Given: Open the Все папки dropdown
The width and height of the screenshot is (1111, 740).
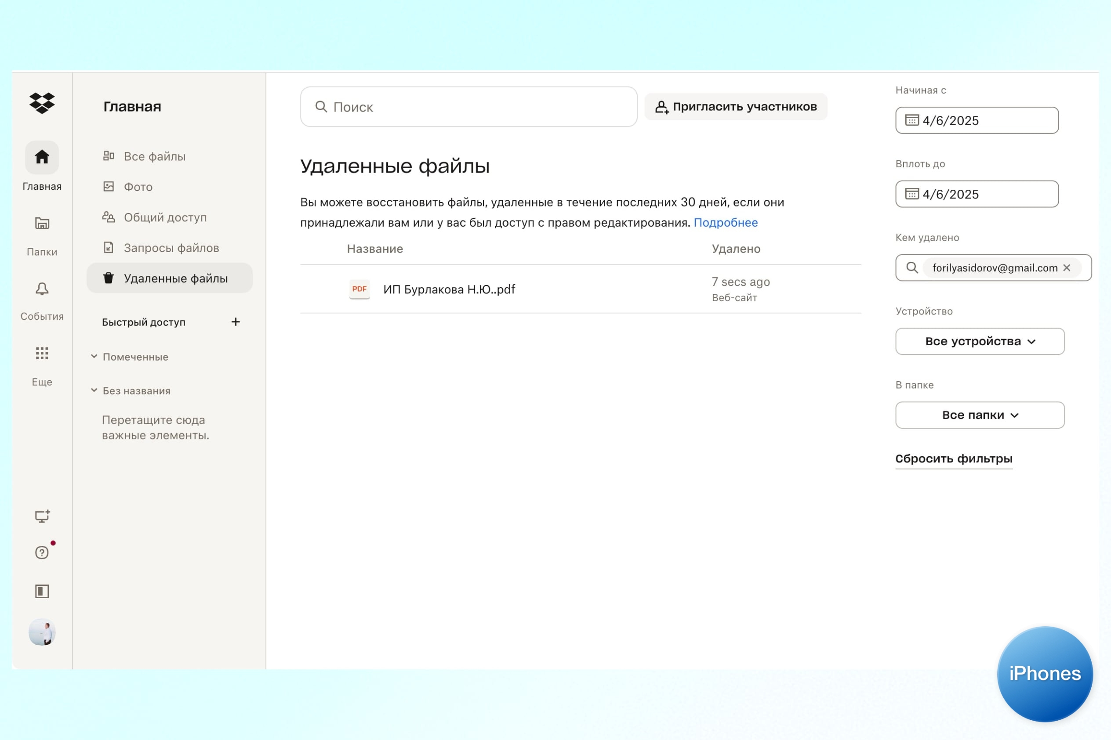Looking at the screenshot, I should tap(980, 415).
